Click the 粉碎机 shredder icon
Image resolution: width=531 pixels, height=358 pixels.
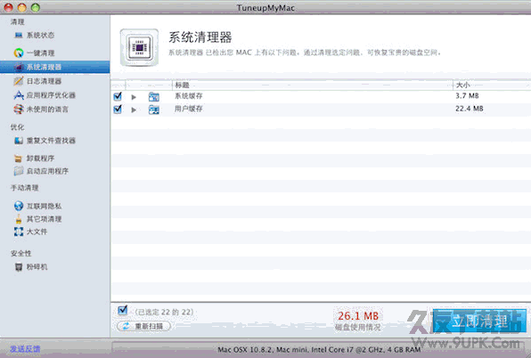(19, 267)
